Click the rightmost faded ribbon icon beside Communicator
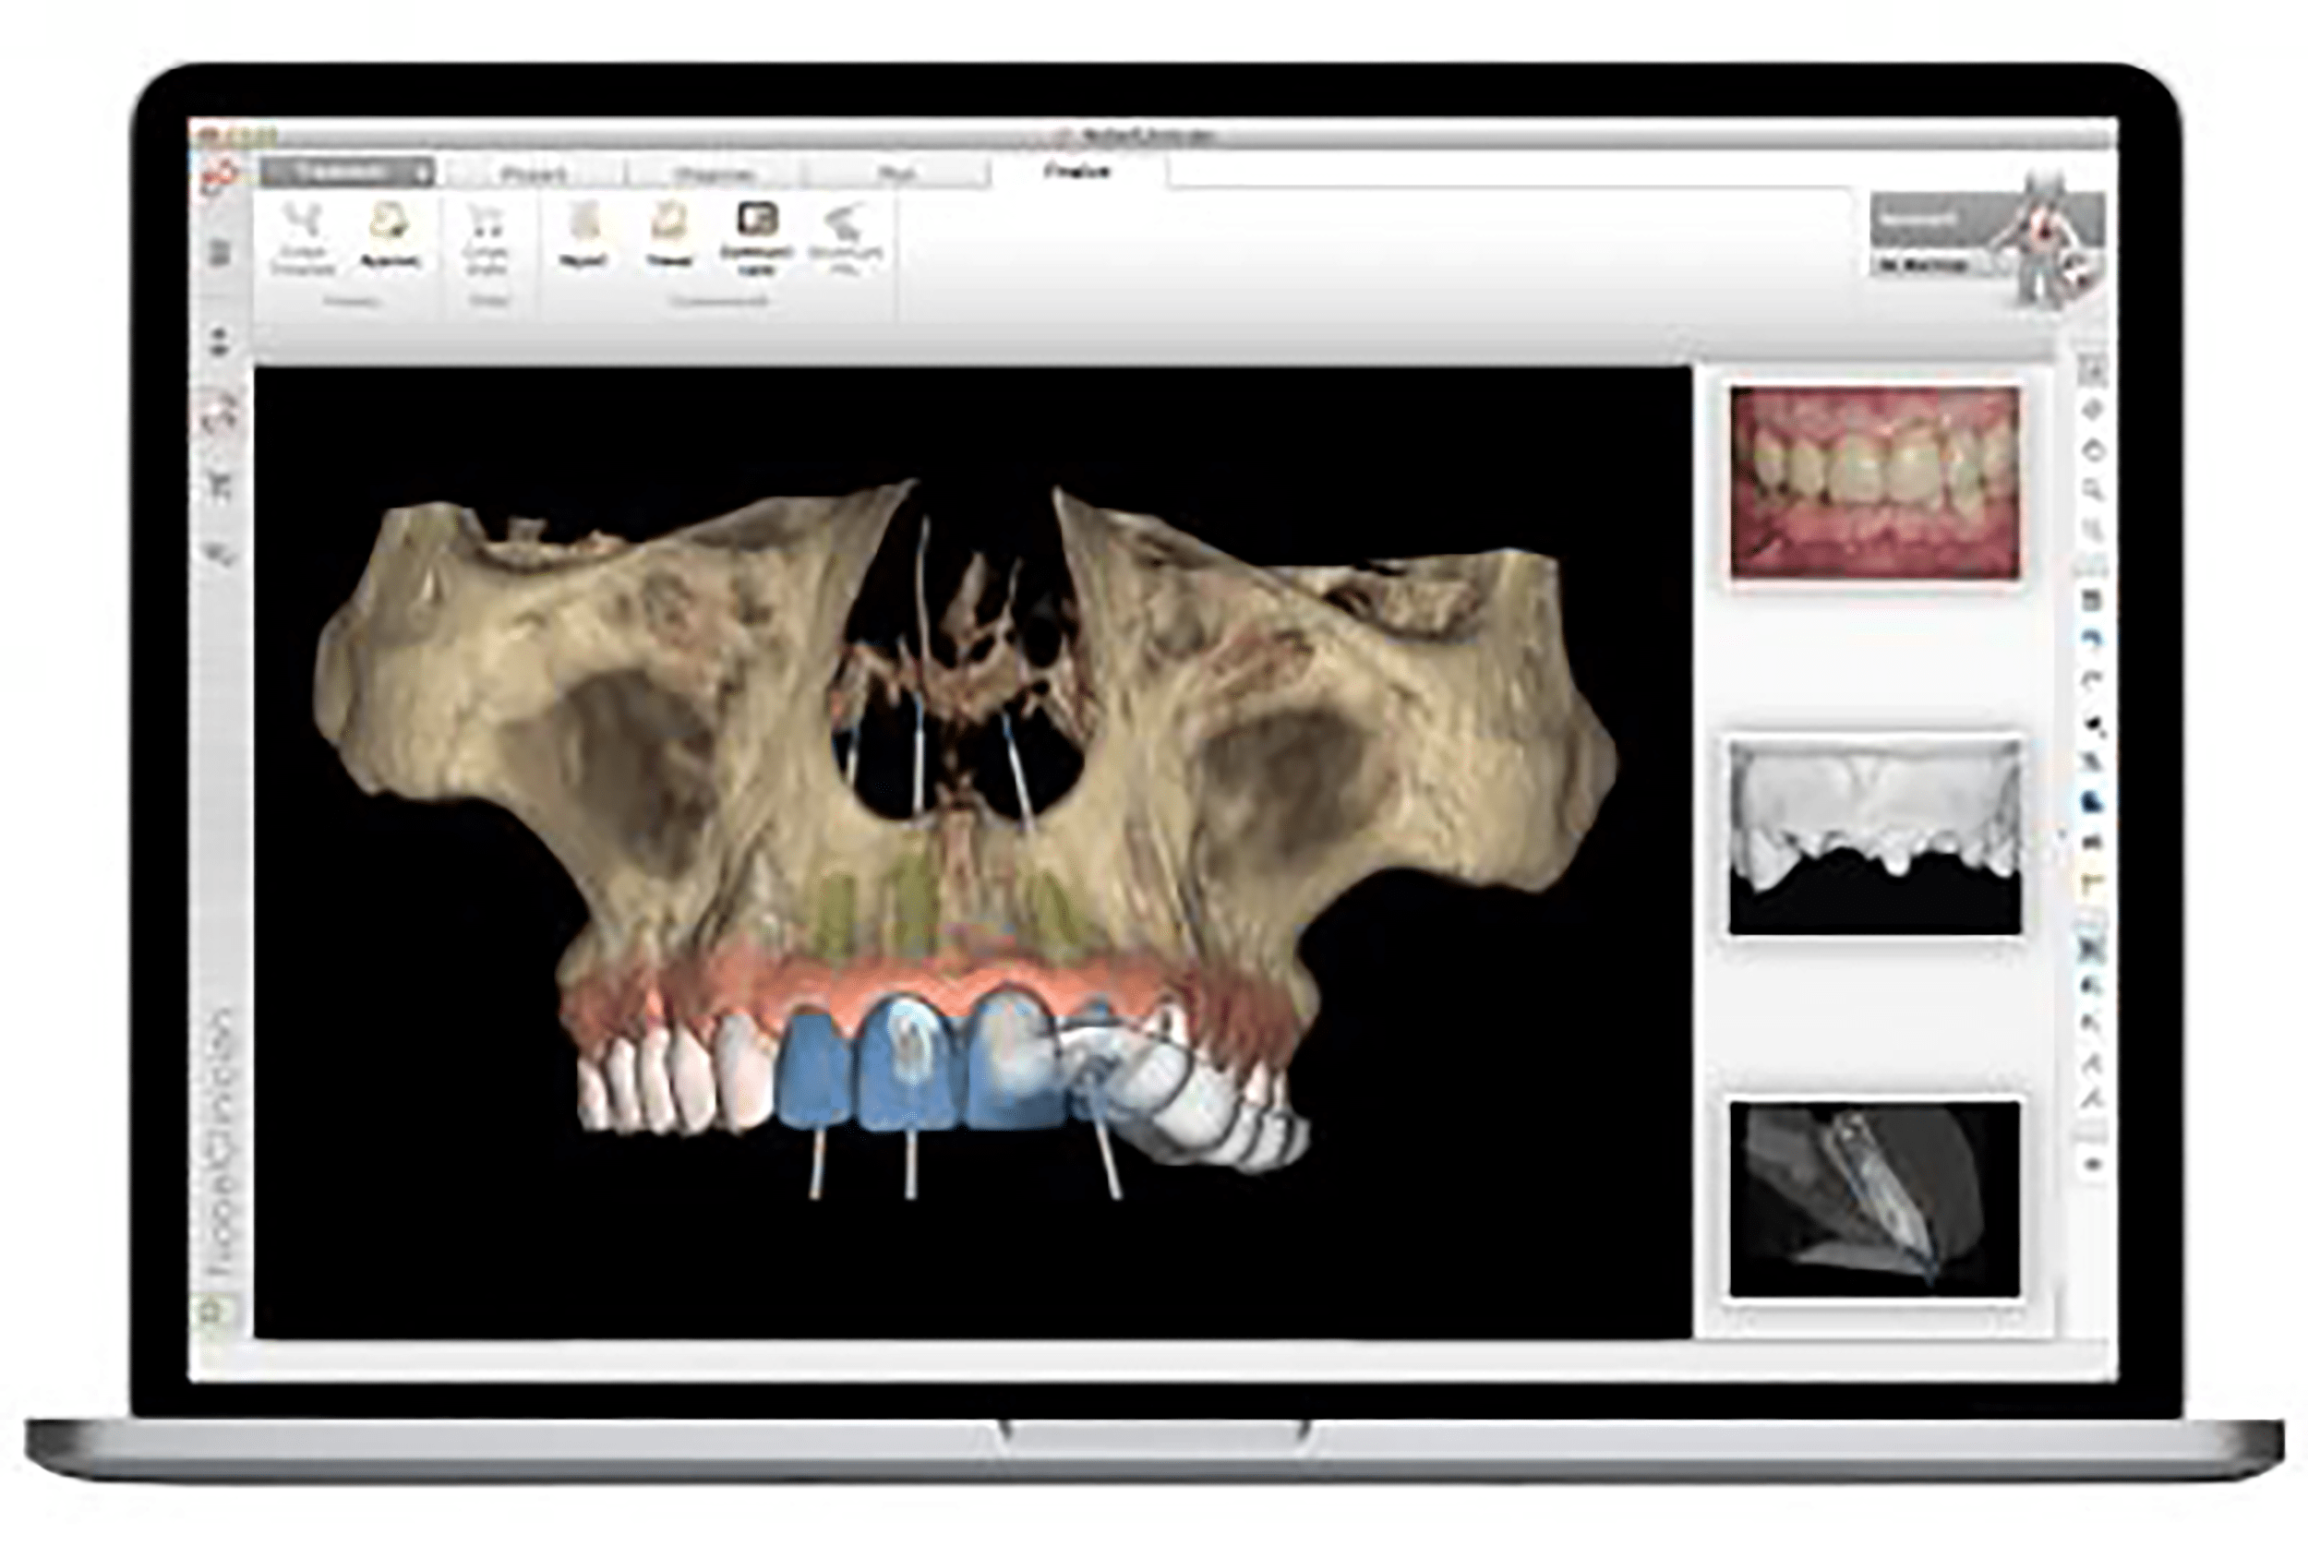 tap(845, 239)
